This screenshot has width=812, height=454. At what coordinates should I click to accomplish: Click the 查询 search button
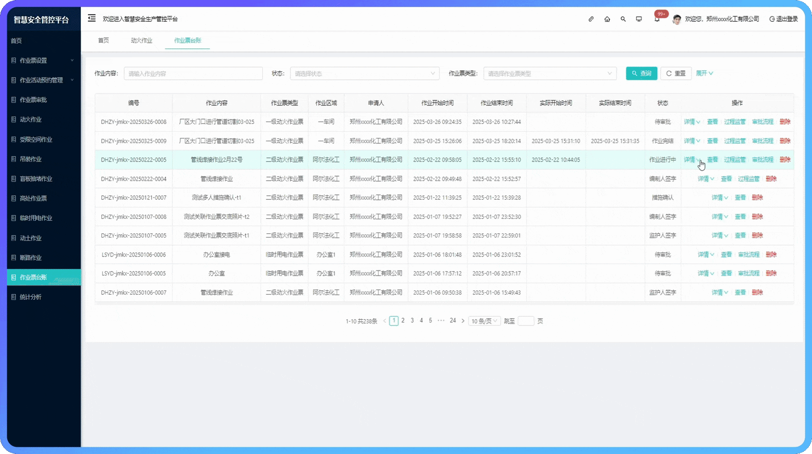tap(641, 73)
